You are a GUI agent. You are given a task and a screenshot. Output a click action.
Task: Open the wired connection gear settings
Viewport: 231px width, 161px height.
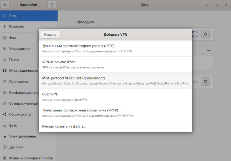coord(205,34)
